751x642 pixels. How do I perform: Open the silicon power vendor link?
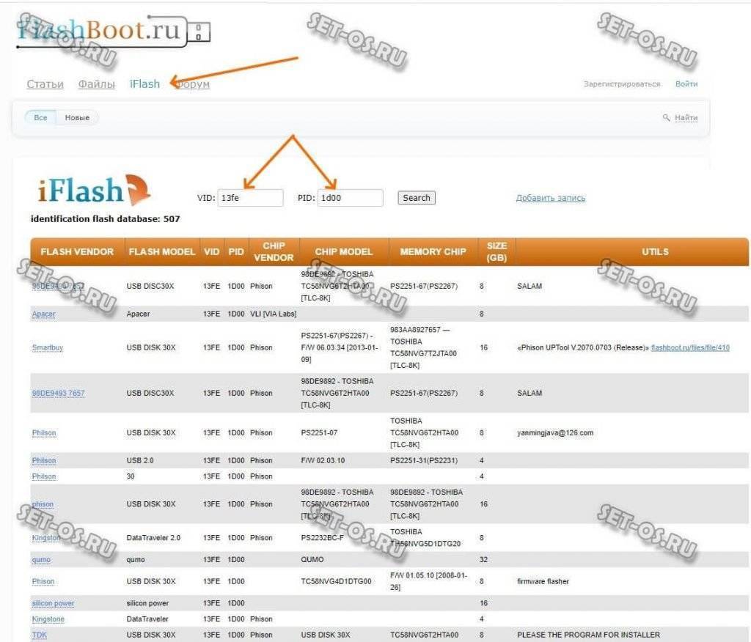53,603
